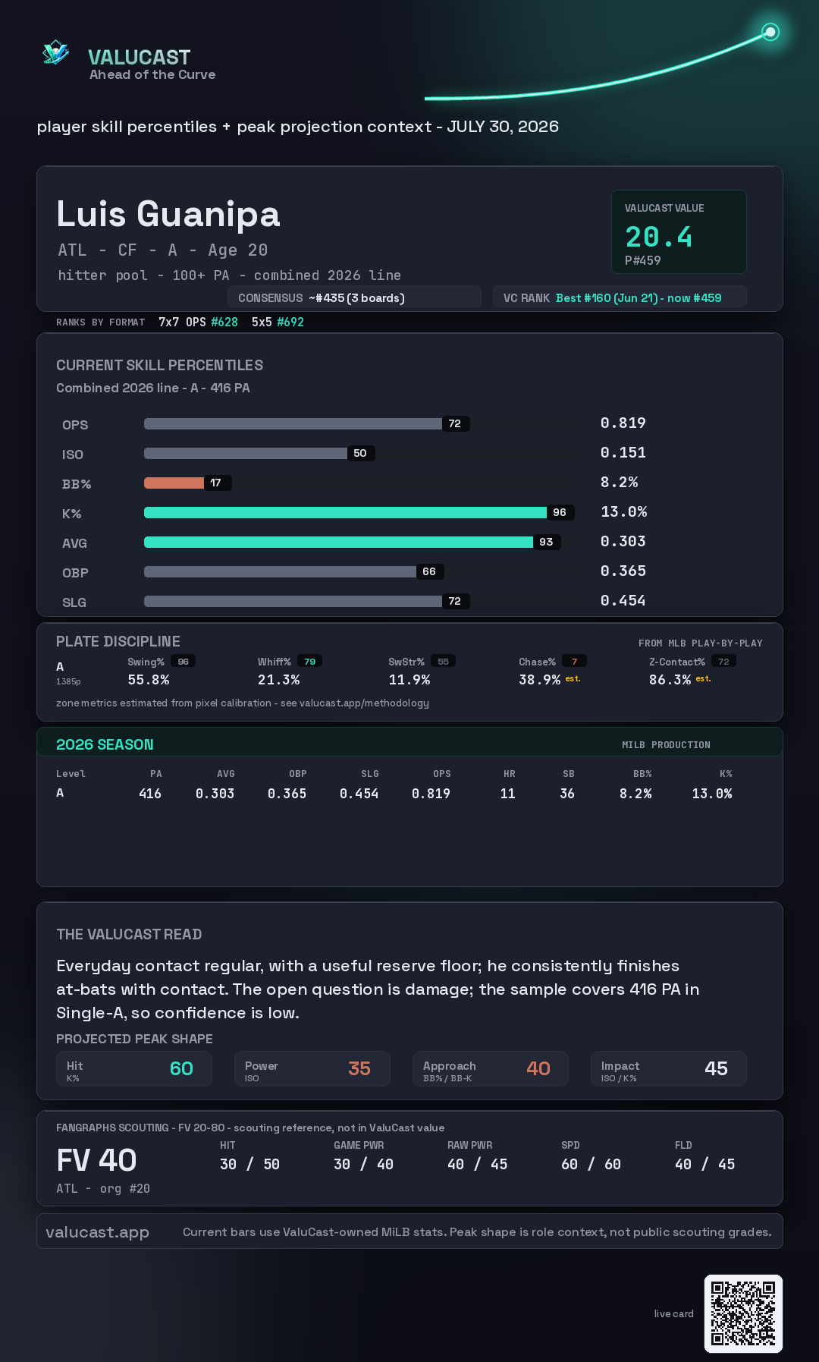Image resolution: width=819 pixels, height=1362 pixels.
Task: Click the ValuCast Value 20.4 box
Action: tap(679, 231)
